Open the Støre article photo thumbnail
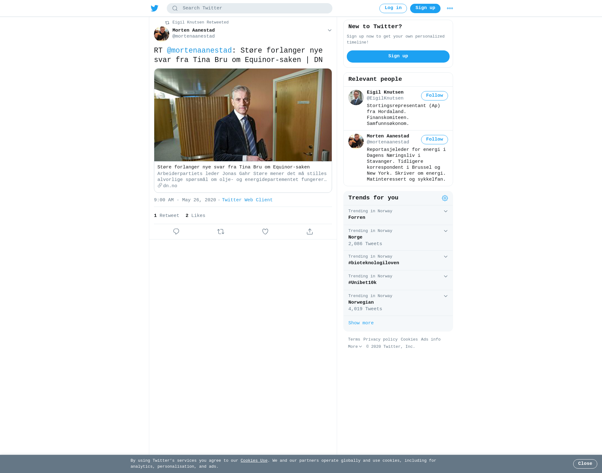The image size is (602, 473). tap(243, 115)
